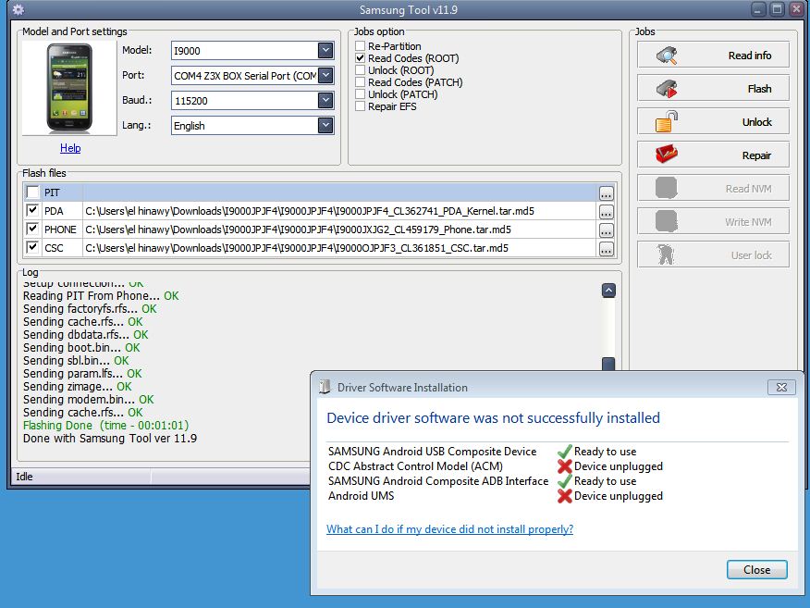The width and height of the screenshot is (810, 608).
Task: Browse for the PIT file
Action: pyautogui.click(x=606, y=193)
